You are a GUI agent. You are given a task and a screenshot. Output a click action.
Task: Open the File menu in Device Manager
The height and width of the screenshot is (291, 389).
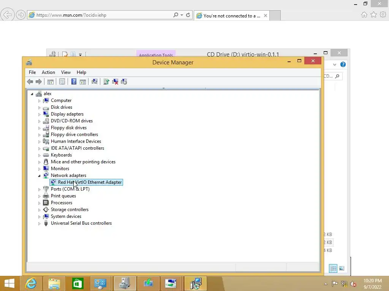click(32, 72)
